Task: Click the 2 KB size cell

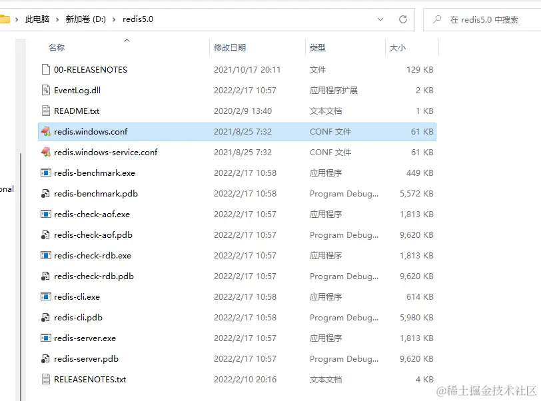Action: tap(424, 91)
